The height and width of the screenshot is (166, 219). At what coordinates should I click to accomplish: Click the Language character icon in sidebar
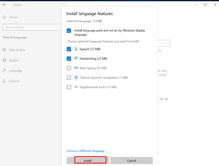tap(4, 70)
